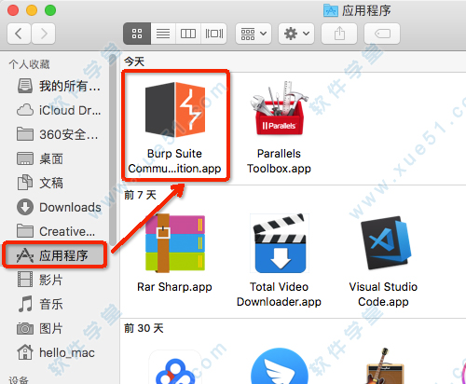This screenshot has width=466, height=384.
Task: Open the Creative… folder in sidebar
Action: pos(56,231)
